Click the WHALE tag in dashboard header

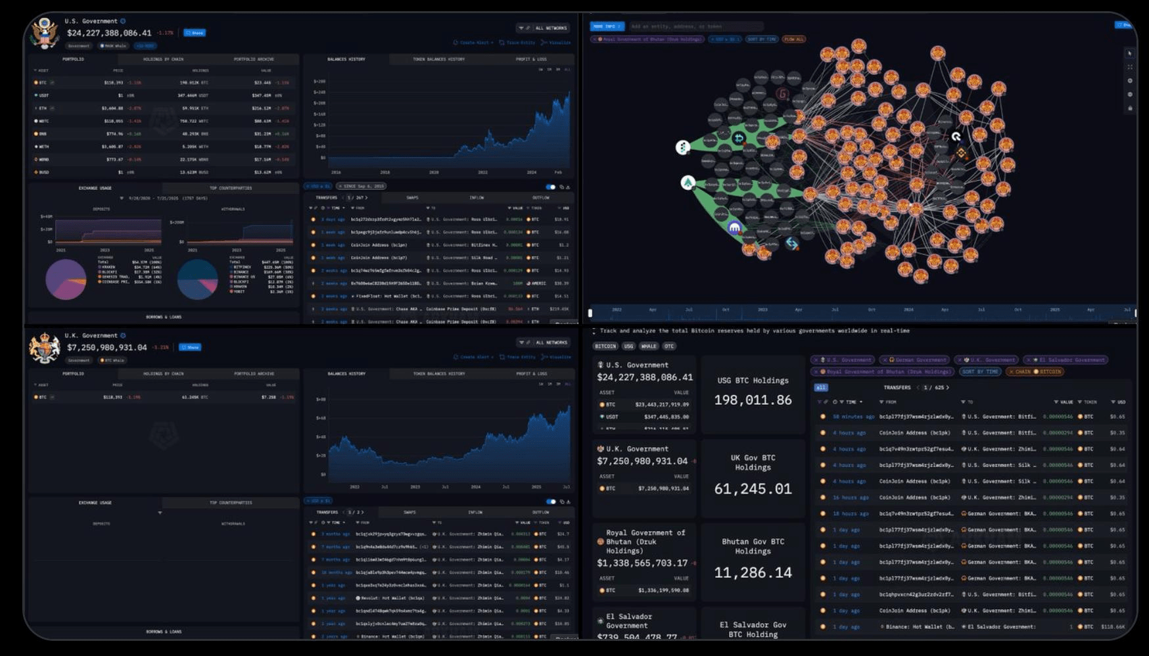point(649,346)
